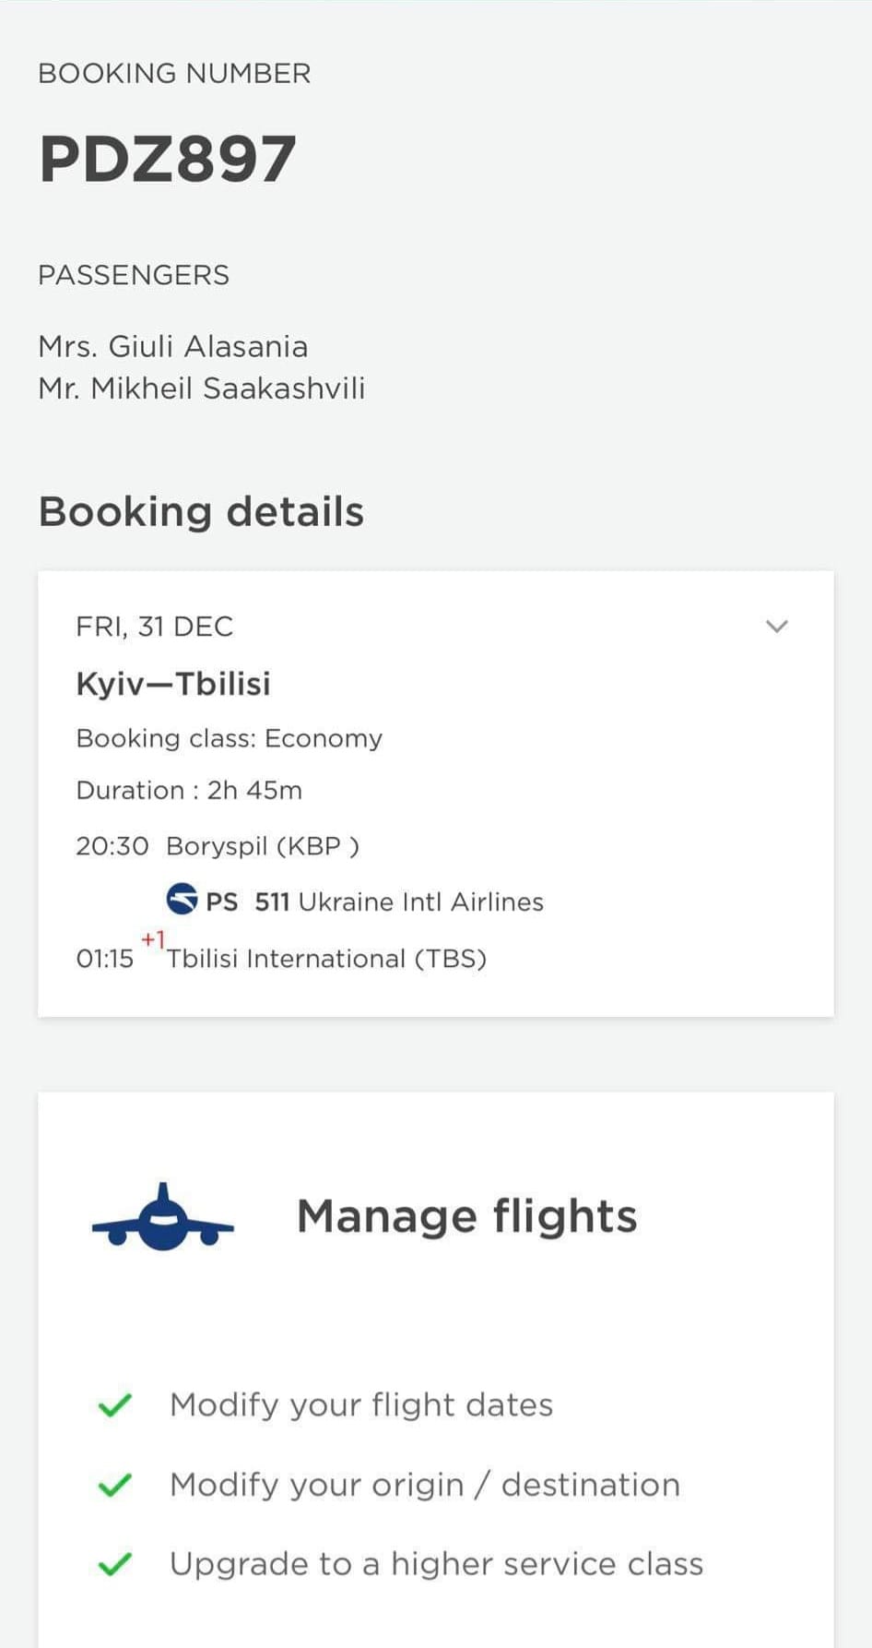Viewport: 872px width, 1648px height.
Task: Click the Ukraine Intl Airlines logo icon
Action: (x=182, y=899)
